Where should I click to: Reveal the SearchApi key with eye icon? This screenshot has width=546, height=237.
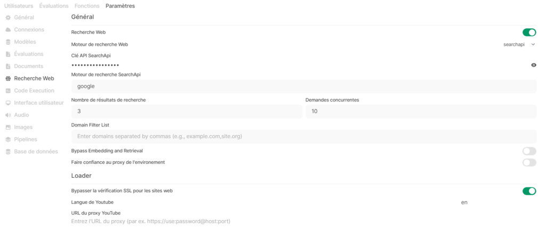pyautogui.click(x=533, y=65)
